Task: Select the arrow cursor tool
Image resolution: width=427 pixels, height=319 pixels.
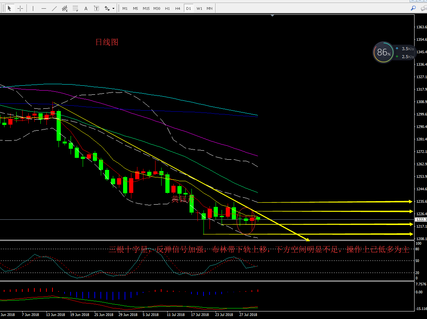Action: [9, 8]
